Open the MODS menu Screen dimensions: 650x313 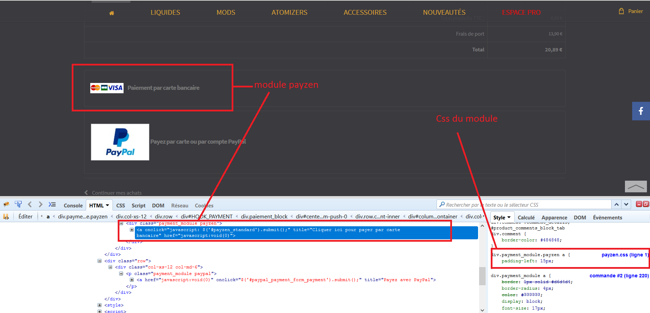226,12
